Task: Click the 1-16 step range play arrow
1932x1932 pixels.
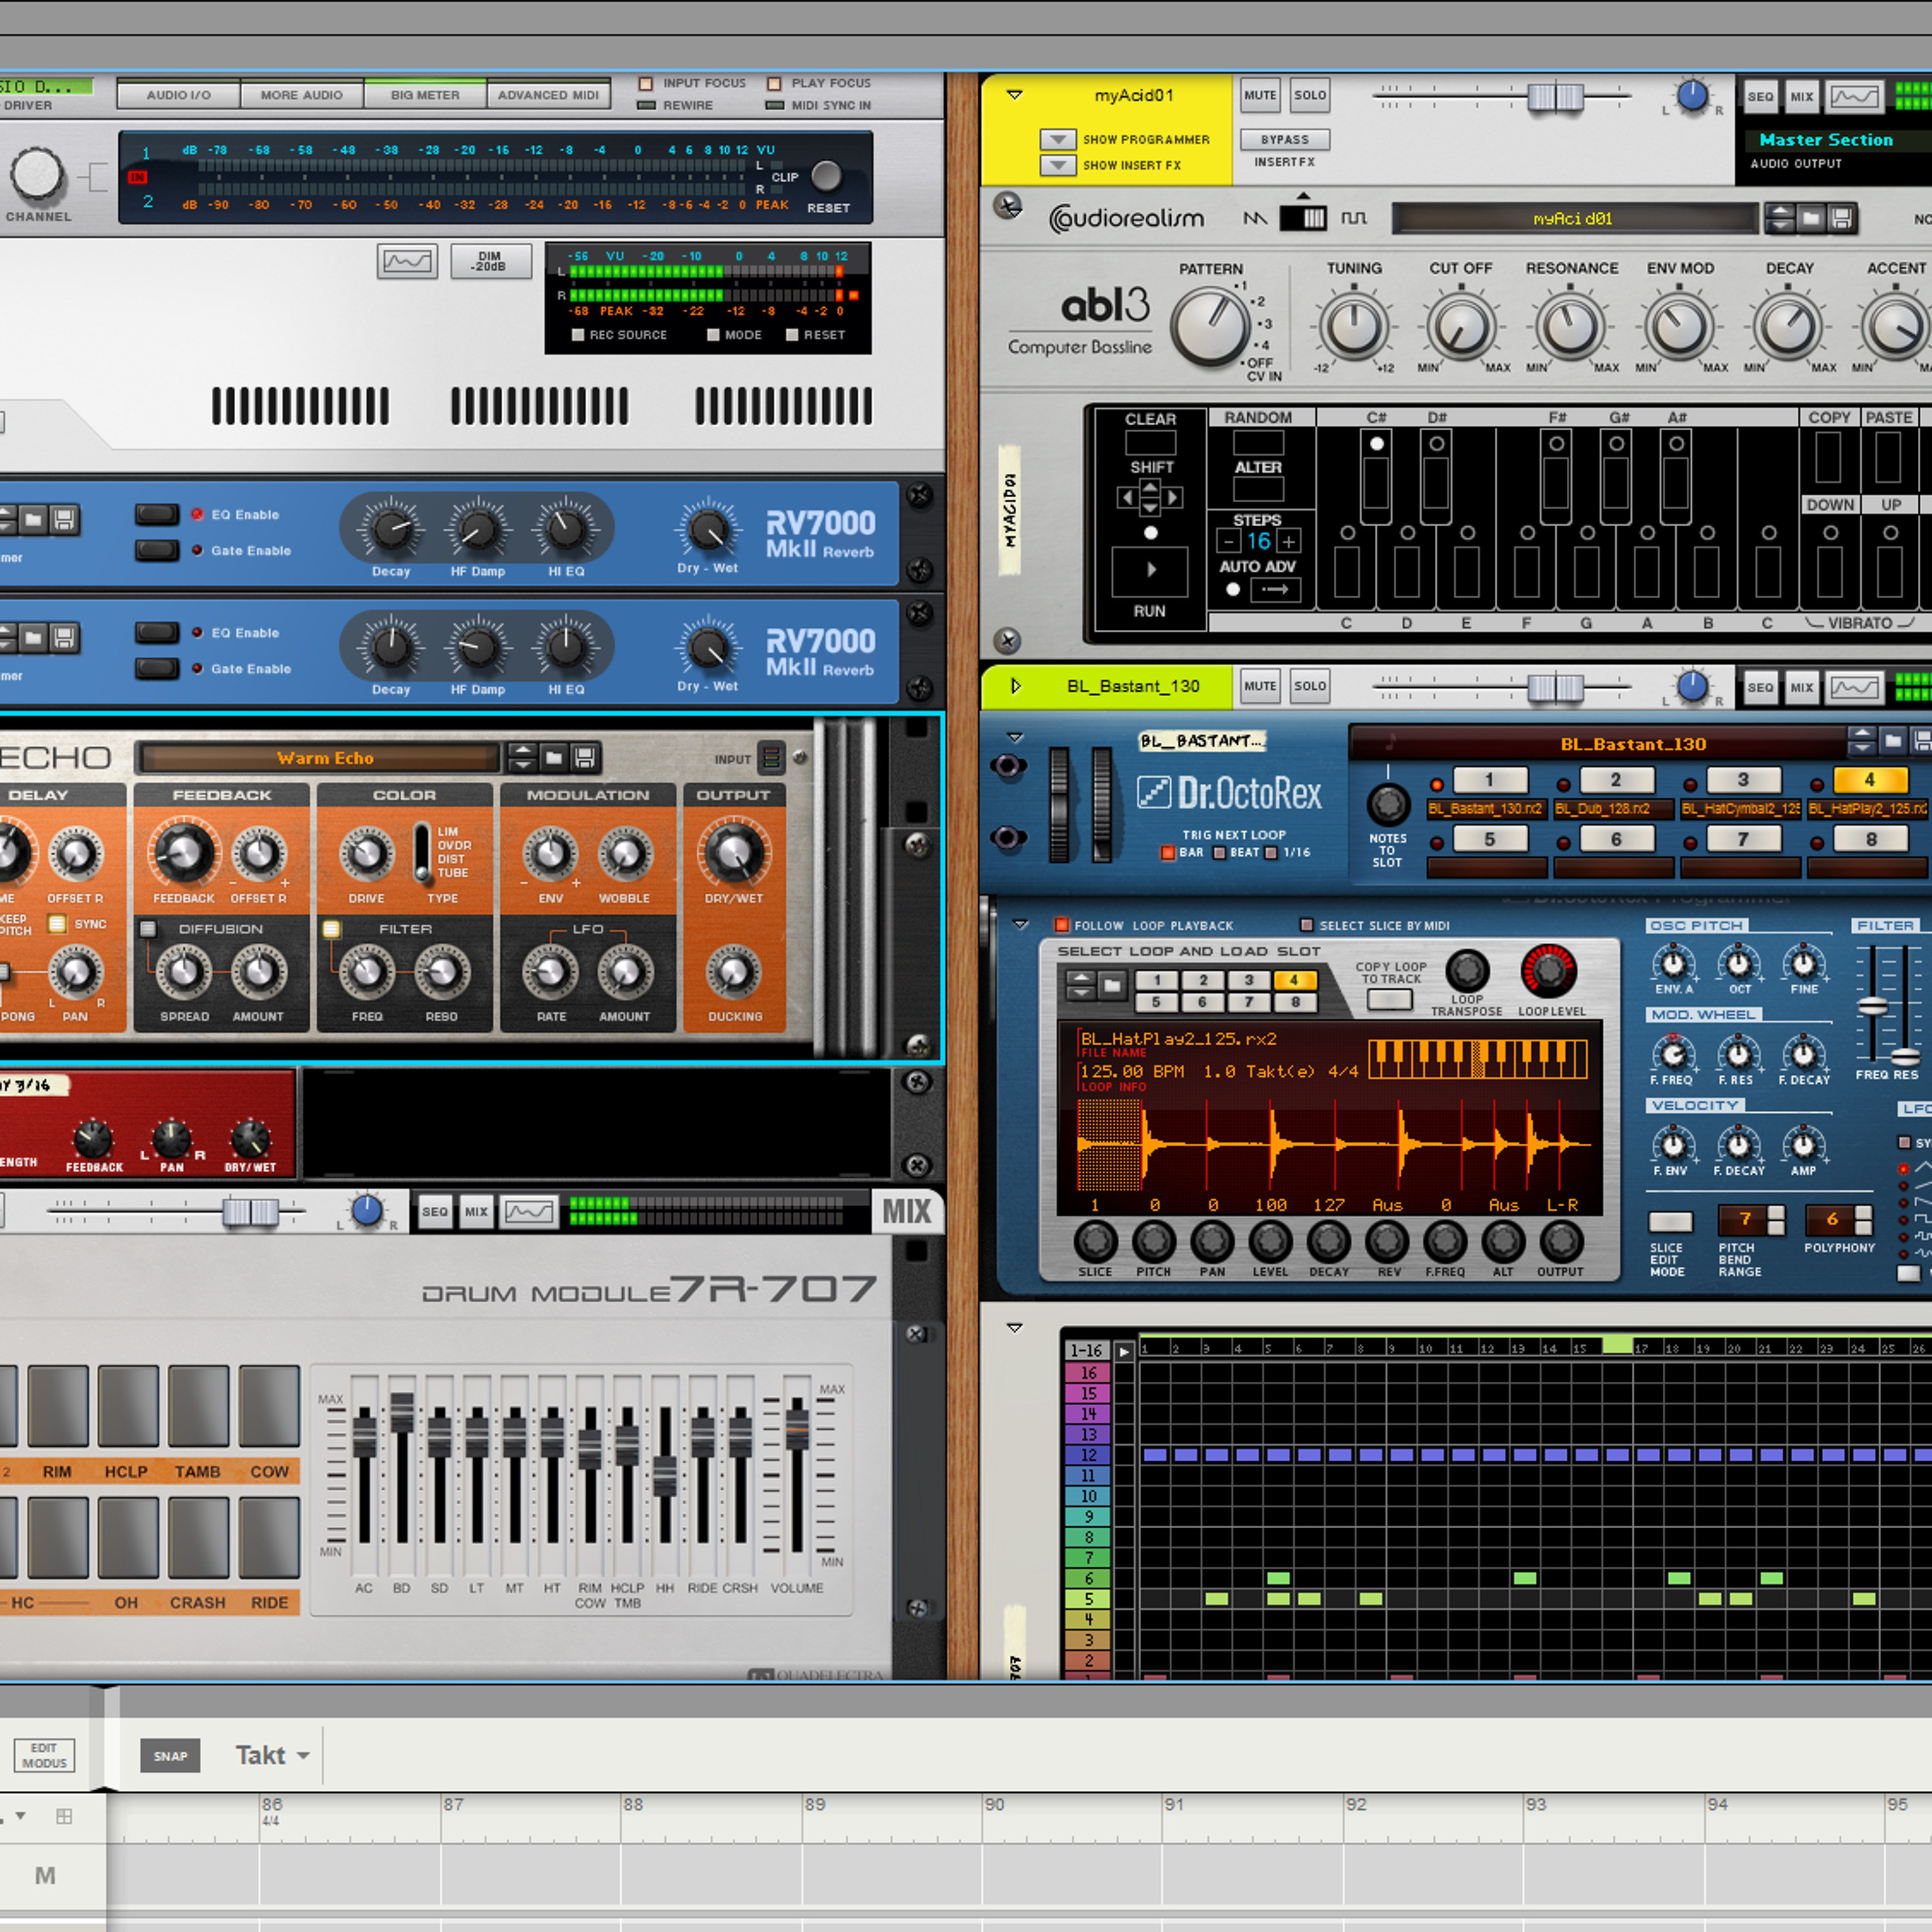Action: pos(1124,1351)
